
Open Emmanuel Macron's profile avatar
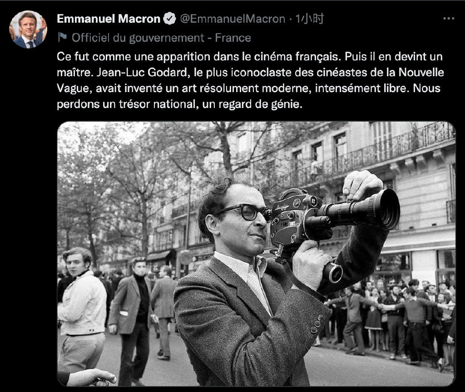pyautogui.click(x=29, y=29)
